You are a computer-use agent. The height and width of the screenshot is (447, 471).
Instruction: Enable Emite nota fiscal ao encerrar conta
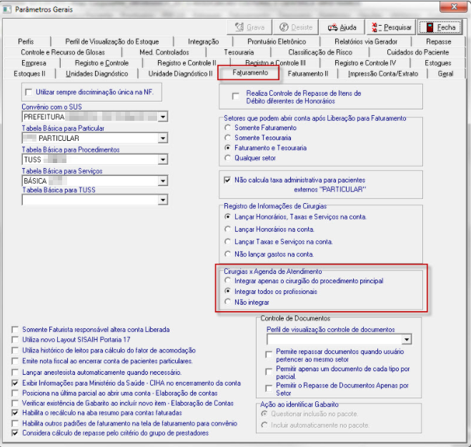pos(15,361)
